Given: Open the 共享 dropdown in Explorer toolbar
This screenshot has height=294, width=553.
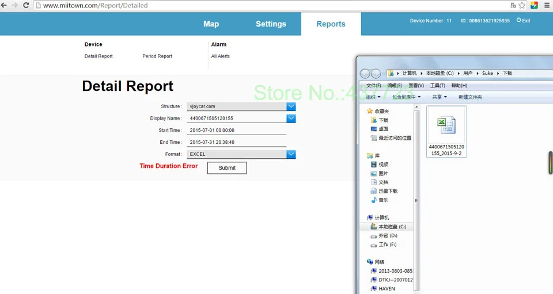Looking at the screenshot, I should 440,97.
